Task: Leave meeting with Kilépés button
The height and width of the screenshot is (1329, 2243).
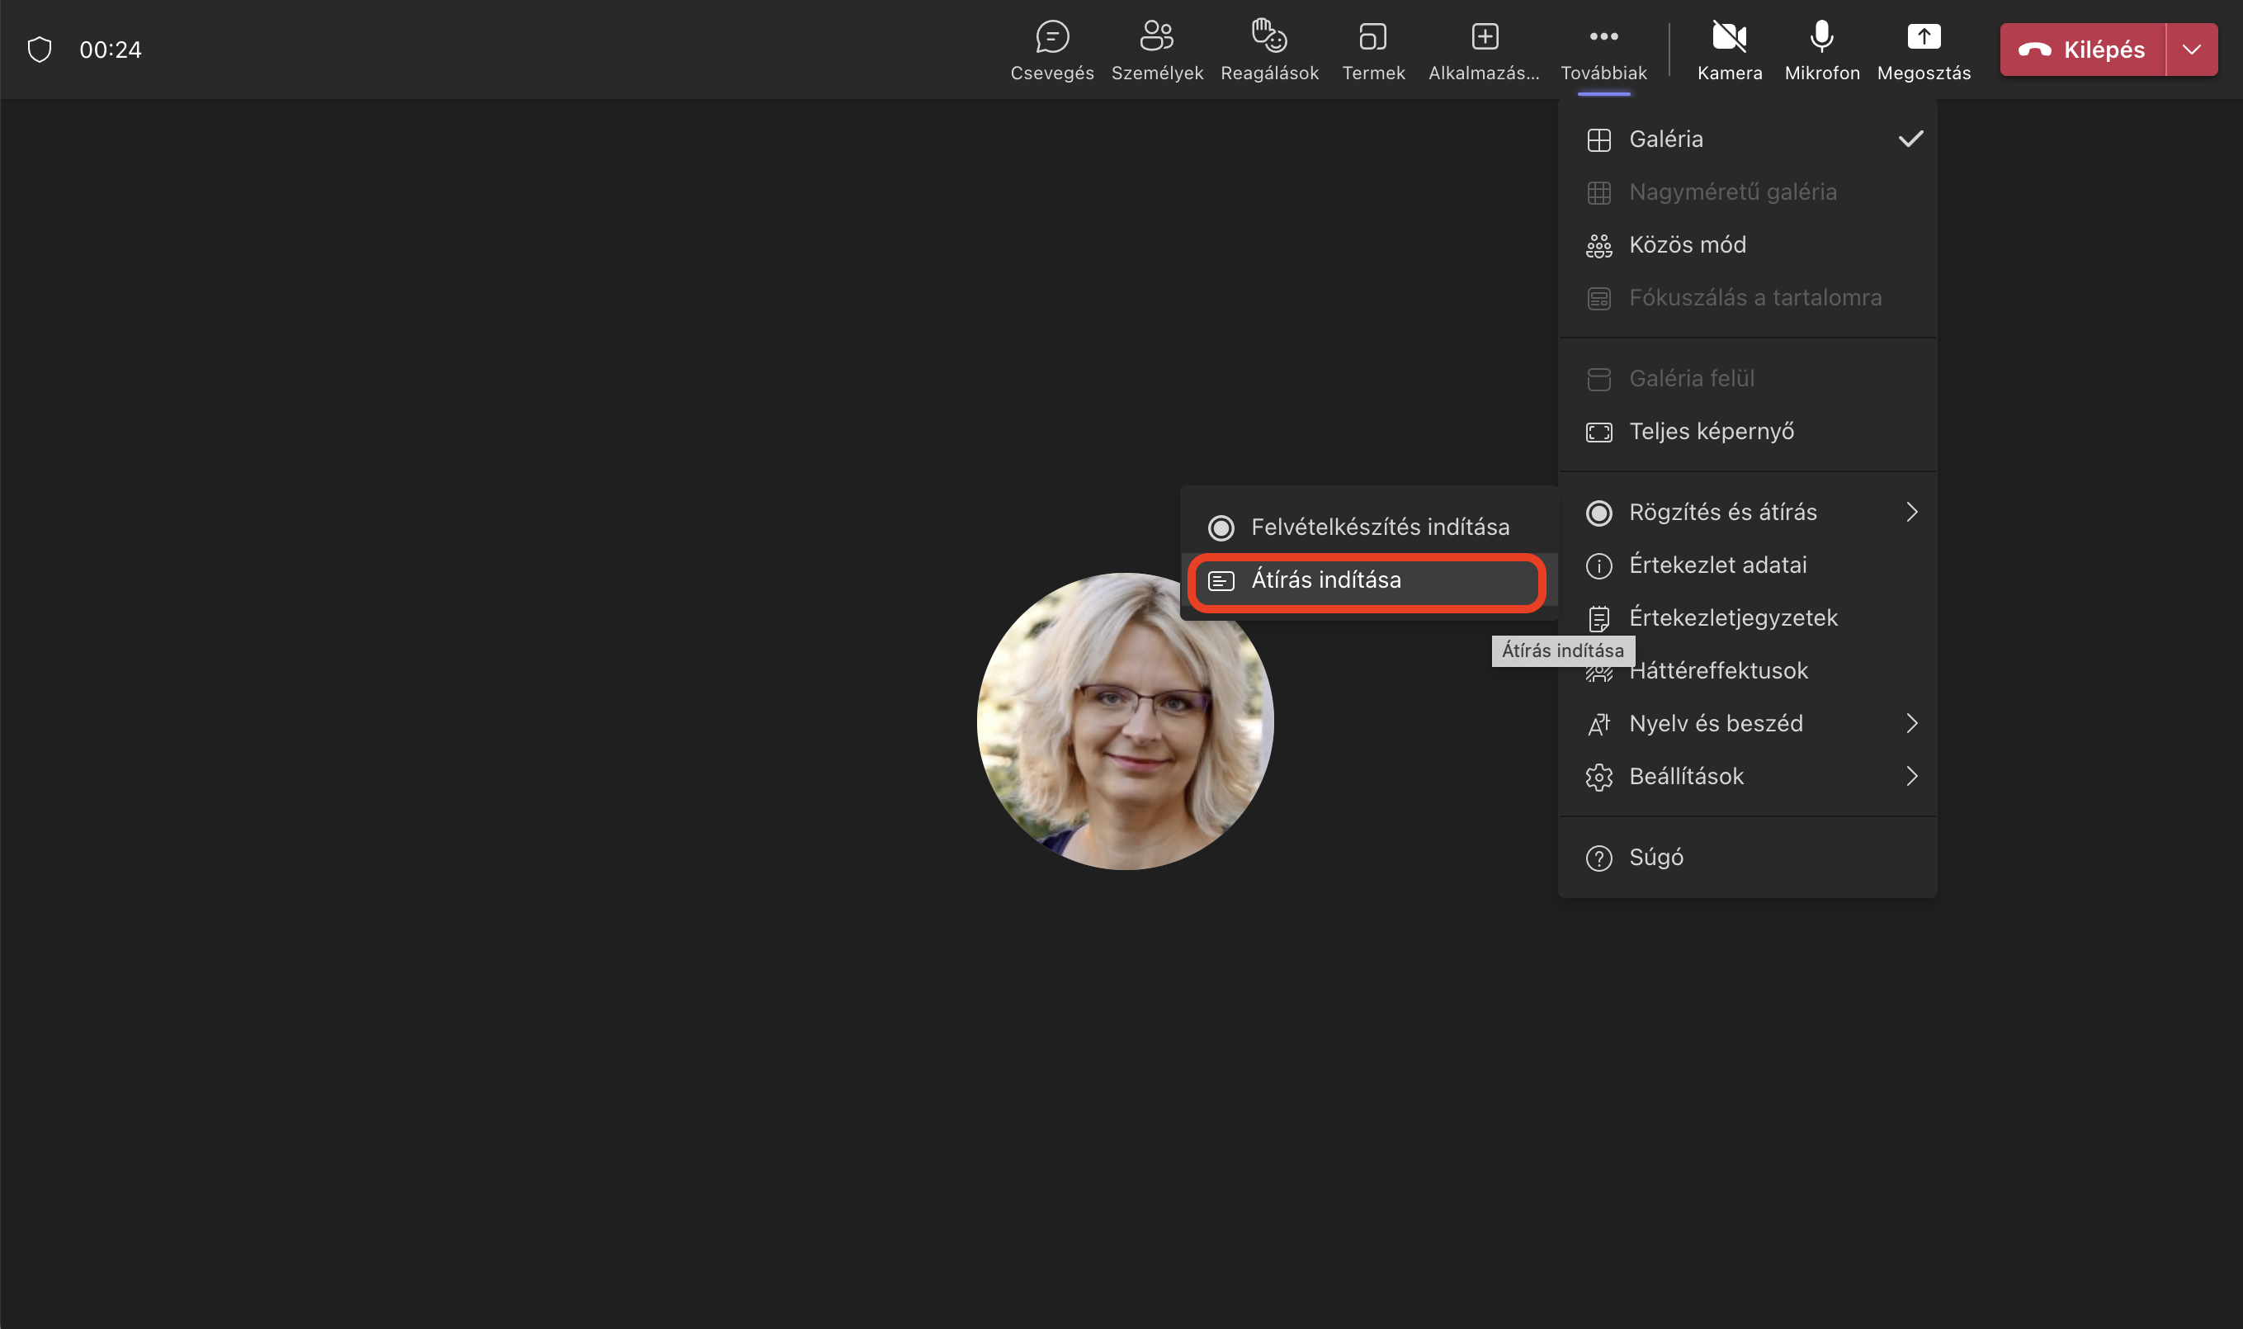Action: pos(2082,50)
